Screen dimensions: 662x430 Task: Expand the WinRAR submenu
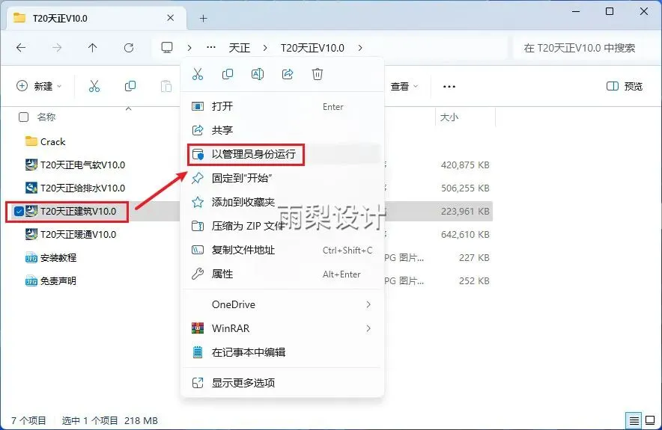coord(368,328)
